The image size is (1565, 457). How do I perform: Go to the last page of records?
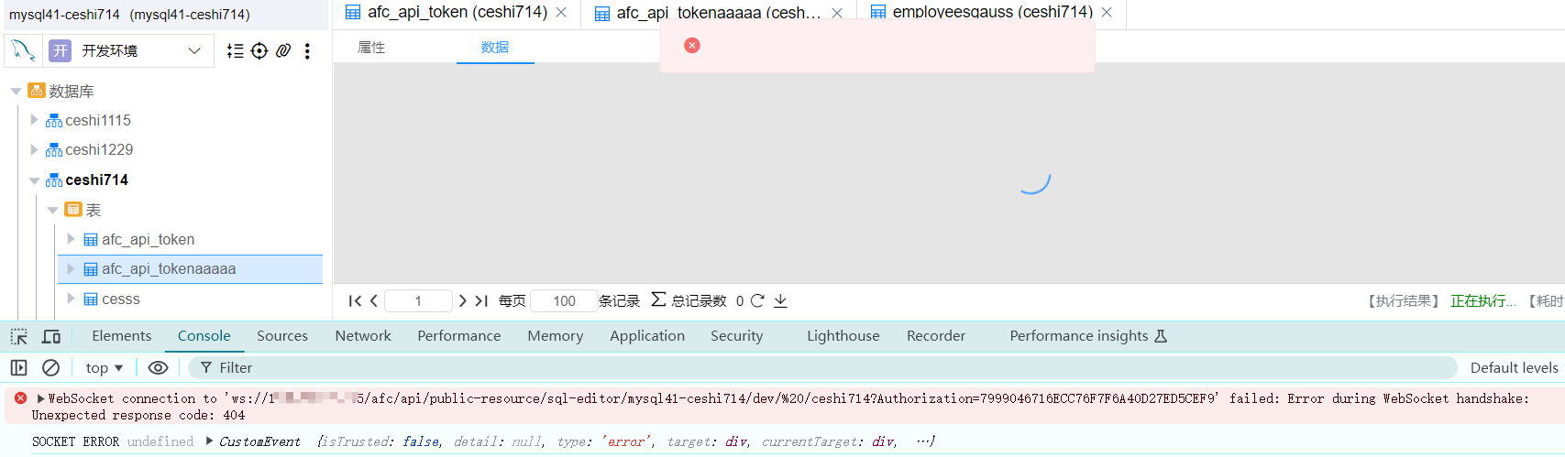pos(481,300)
